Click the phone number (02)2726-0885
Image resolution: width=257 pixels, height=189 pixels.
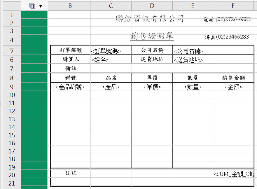tap(233, 19)
